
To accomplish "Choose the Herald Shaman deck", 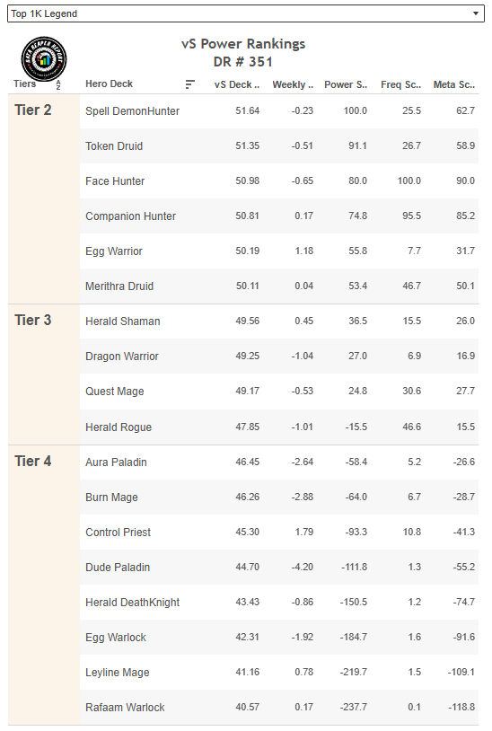I will coord(122,321).
